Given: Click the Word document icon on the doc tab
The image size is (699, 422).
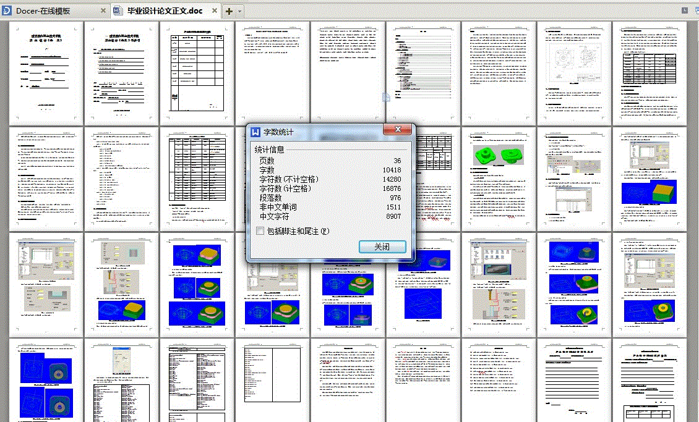Looking at the screenshot, I should (x=118, y=11).
